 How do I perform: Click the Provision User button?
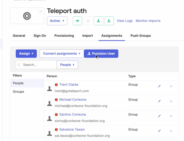[101, 54]
